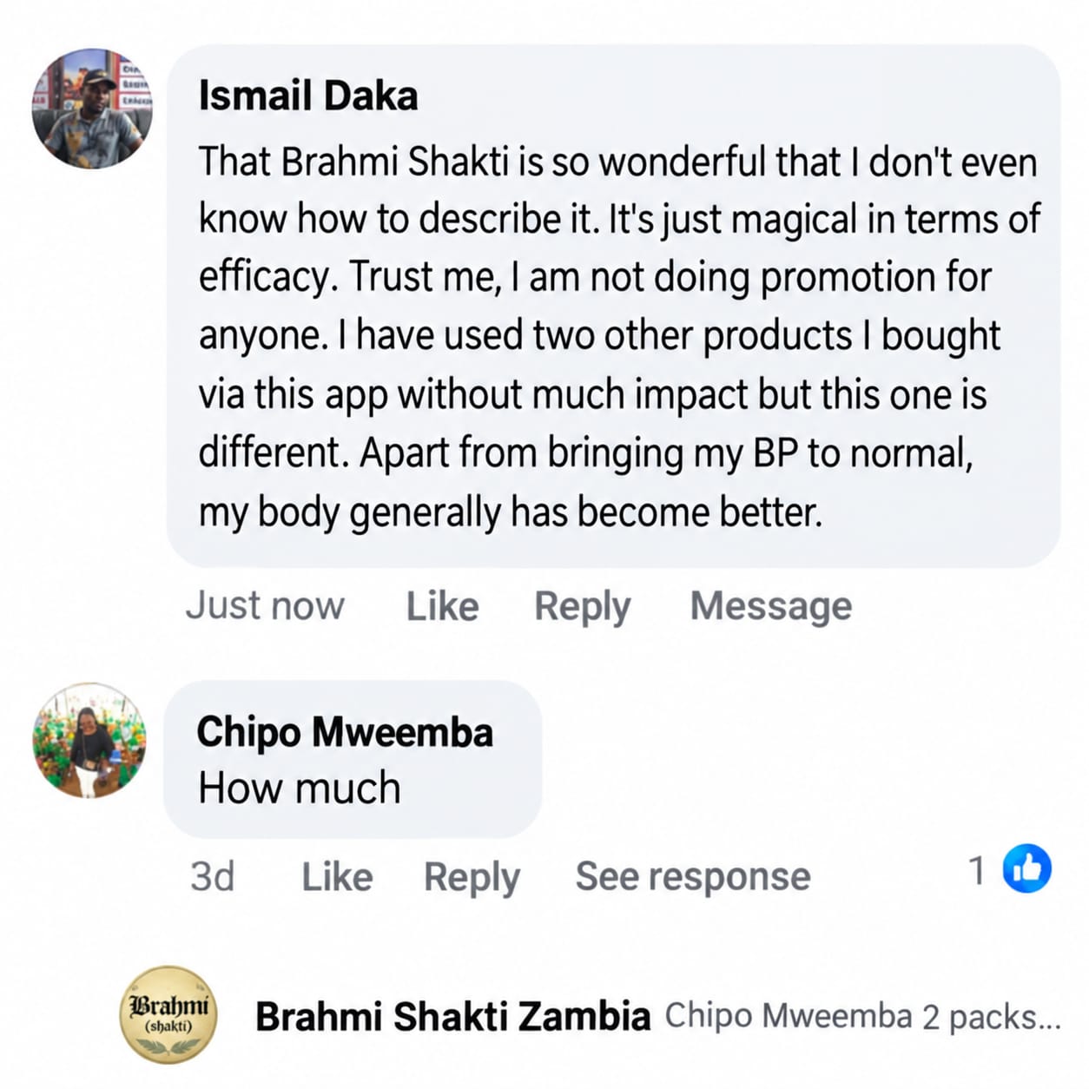Open the Chipo Mweemba name link

(345, 731)
